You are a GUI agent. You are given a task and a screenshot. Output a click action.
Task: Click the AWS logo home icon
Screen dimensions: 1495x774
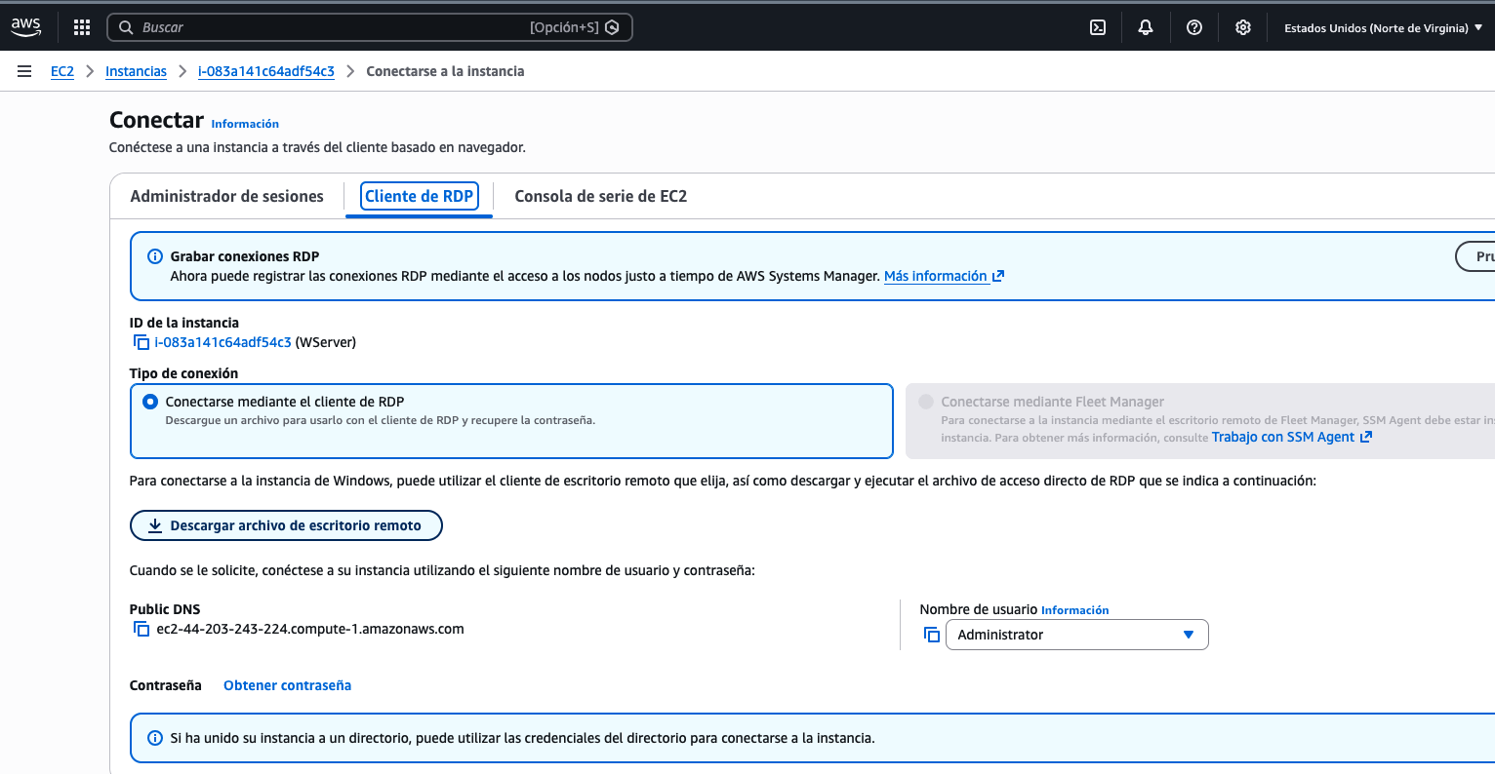coord(26,27)
